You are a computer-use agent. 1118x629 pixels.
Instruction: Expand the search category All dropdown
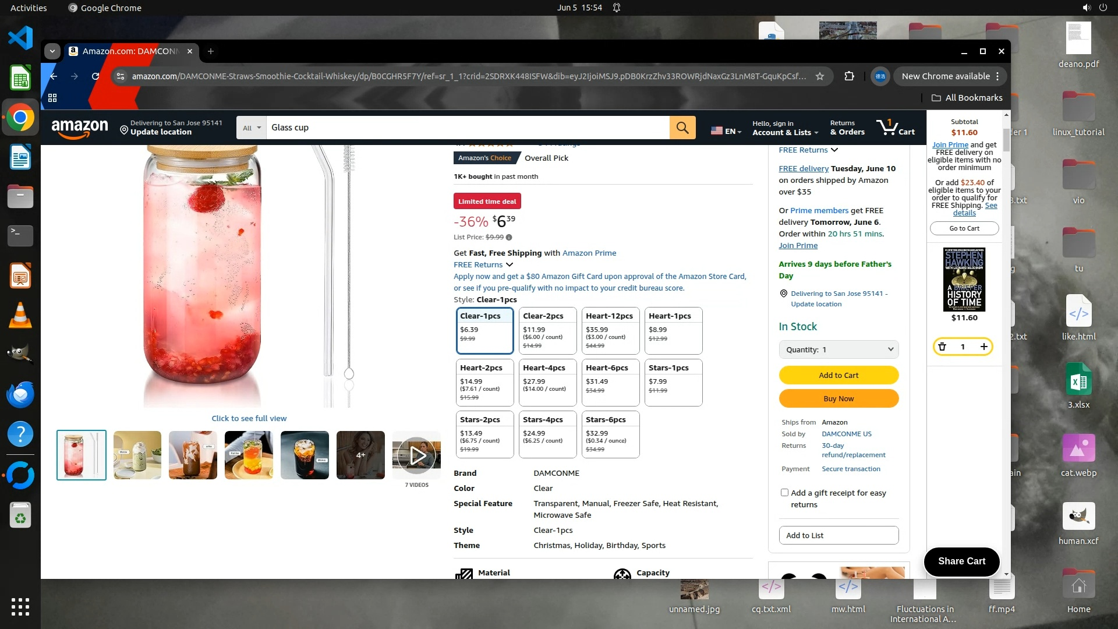click(x=252, y=128)
